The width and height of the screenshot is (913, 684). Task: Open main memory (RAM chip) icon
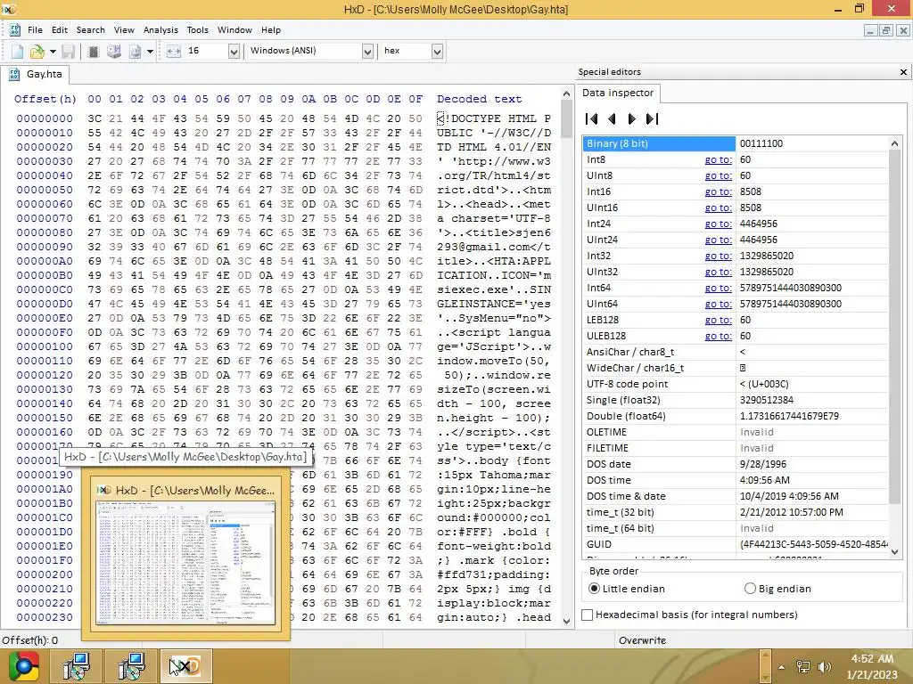coord(93,52)
